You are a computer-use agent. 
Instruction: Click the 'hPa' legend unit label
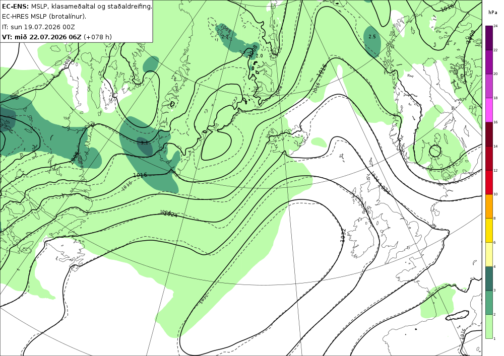click(x=492, y=12)
